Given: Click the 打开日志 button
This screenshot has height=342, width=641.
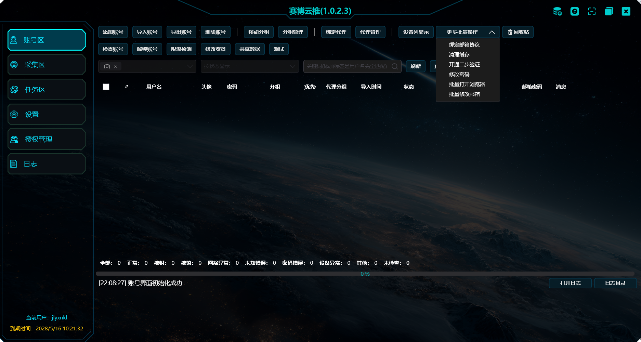Looking at the screenshot, I should point(570,283).
